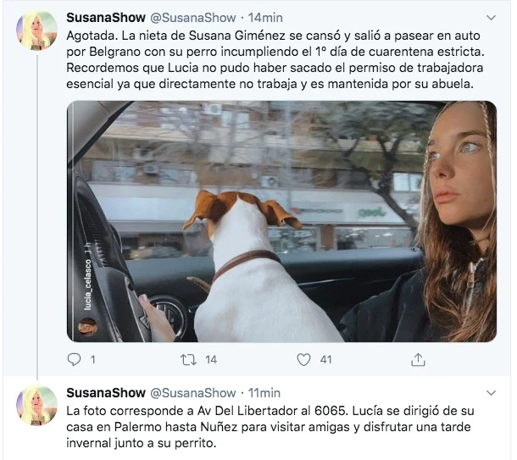Viewport: 517px width, 460px height.
Task: Expand the first tweet's options chevron
Action: [x=491, y=18]
